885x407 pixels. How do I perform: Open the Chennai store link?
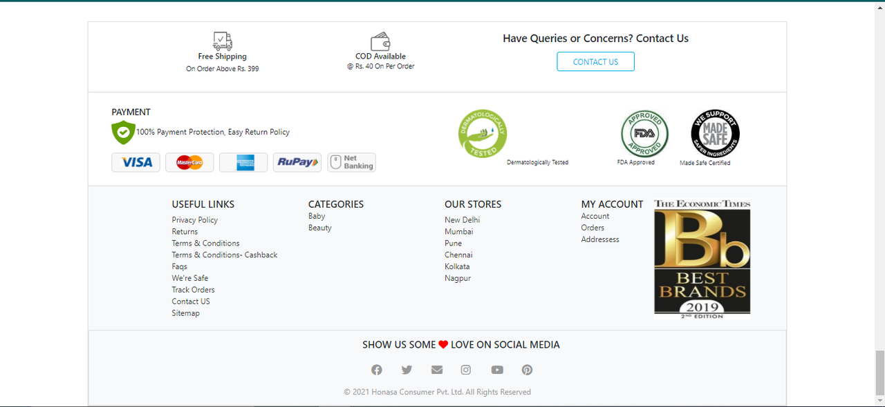click(x=458, y=255)
